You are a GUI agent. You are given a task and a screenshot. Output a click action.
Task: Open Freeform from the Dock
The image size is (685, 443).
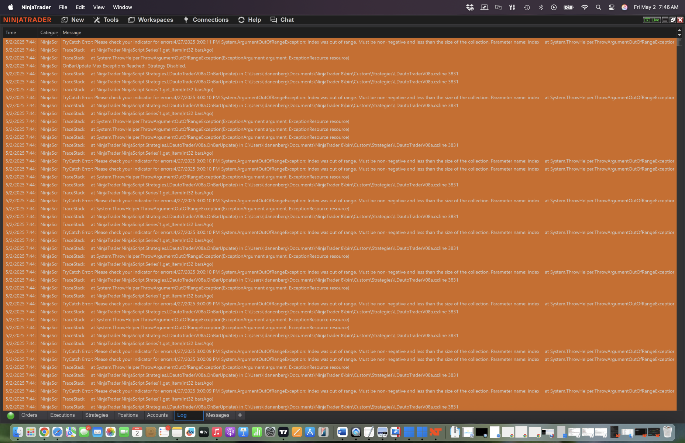click(190, 432)
